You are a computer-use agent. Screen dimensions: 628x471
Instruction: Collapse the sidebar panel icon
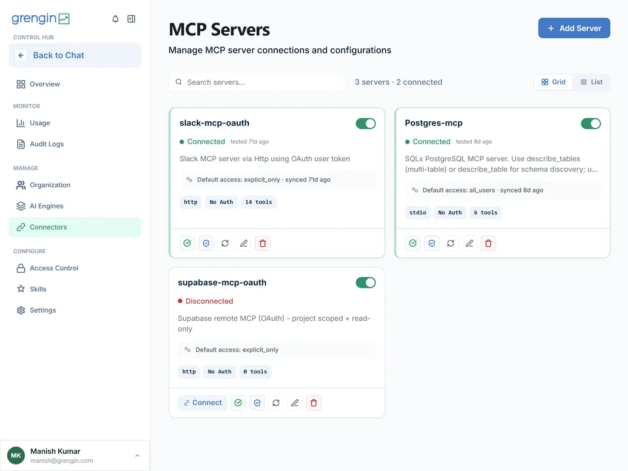click(131, 19)
